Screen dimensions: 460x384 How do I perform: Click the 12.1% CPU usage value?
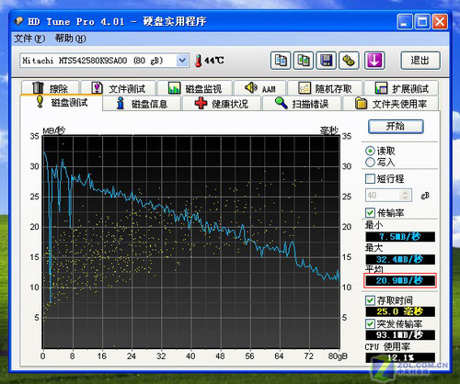click(x=400, y=357)
